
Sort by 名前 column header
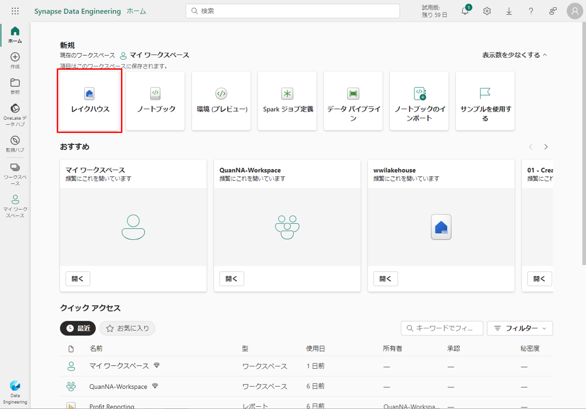coord(96,349)
